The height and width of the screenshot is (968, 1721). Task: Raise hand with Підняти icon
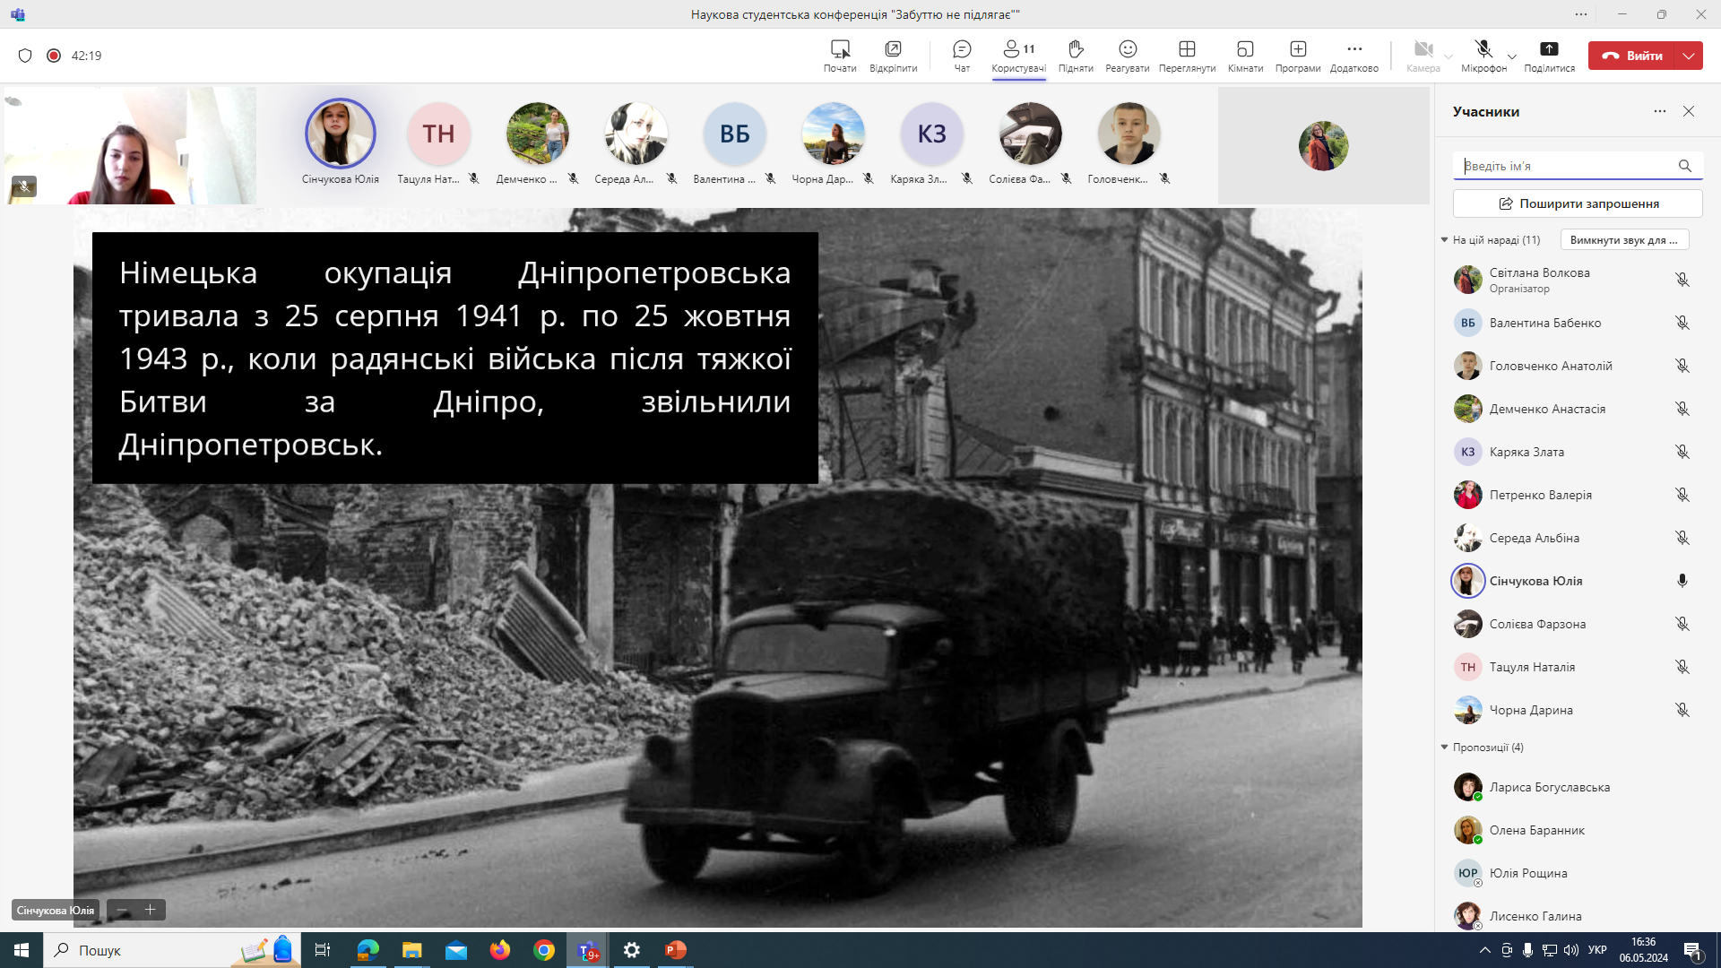[1076, 56]
